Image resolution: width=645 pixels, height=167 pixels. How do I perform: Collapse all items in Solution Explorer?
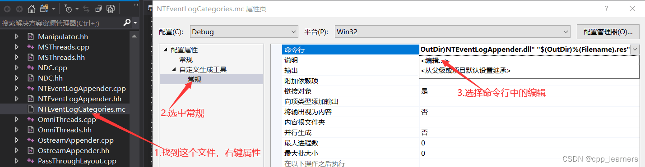click(98, 9)
